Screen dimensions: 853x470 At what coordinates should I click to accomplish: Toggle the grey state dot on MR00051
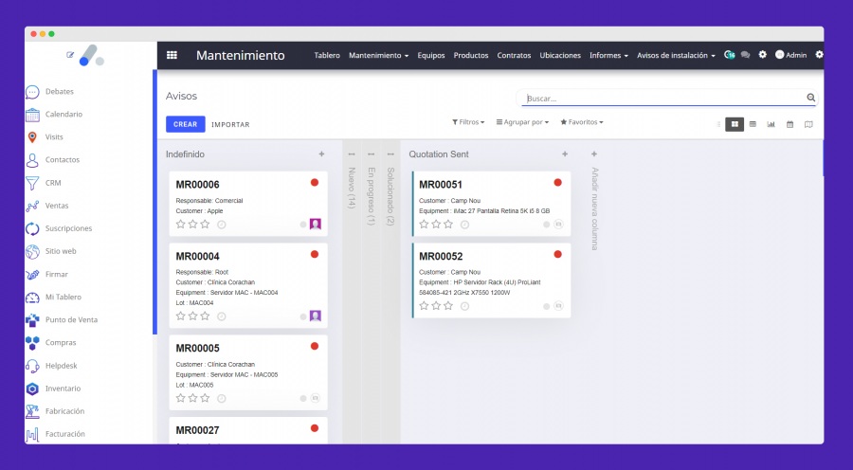[x=546, y=225]
